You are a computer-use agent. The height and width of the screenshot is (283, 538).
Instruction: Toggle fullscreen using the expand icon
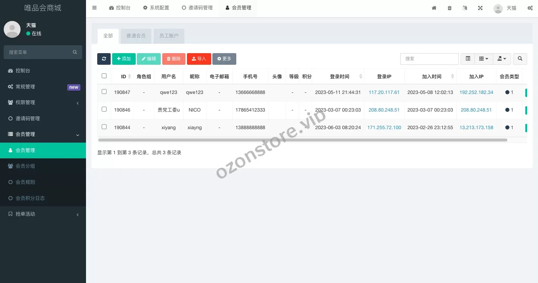480,8
